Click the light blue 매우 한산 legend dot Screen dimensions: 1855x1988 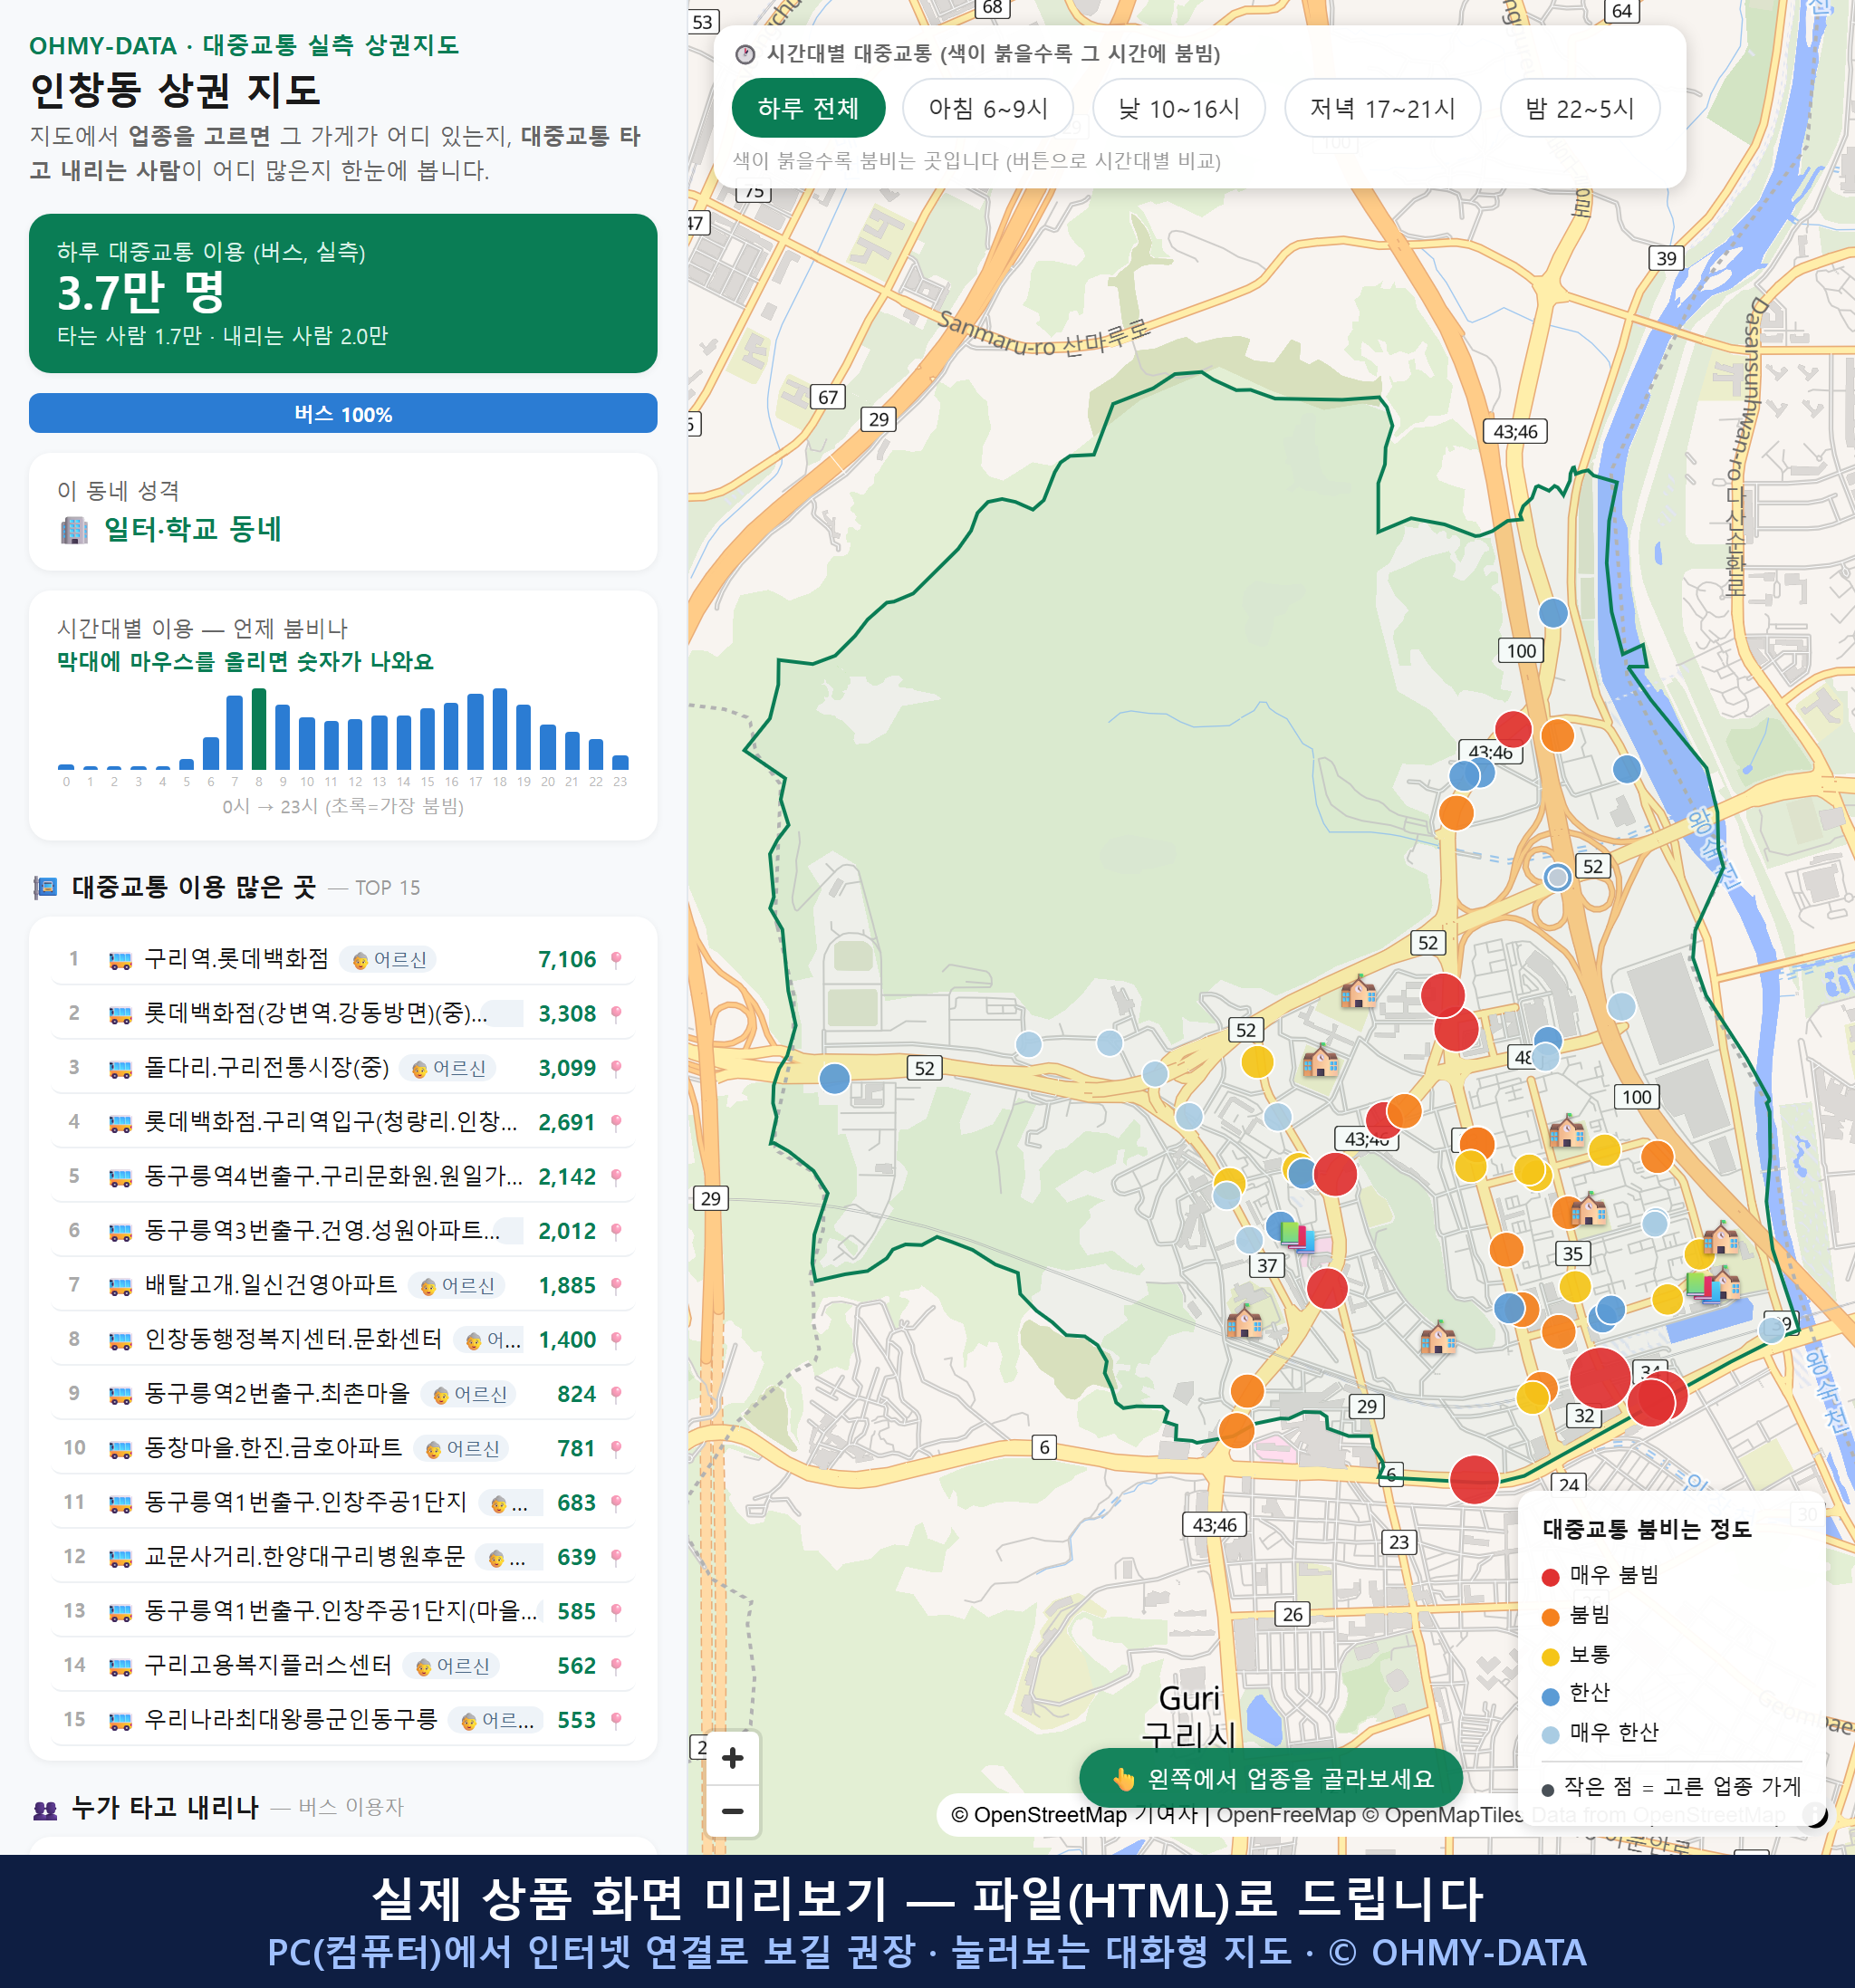coord(1550,1735)
